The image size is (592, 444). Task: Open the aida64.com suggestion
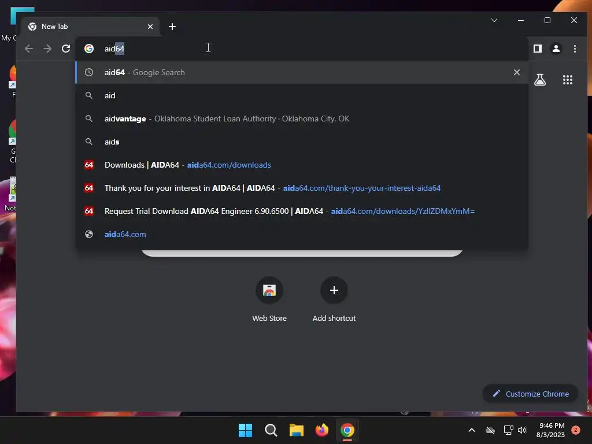[x=302, y=234]
